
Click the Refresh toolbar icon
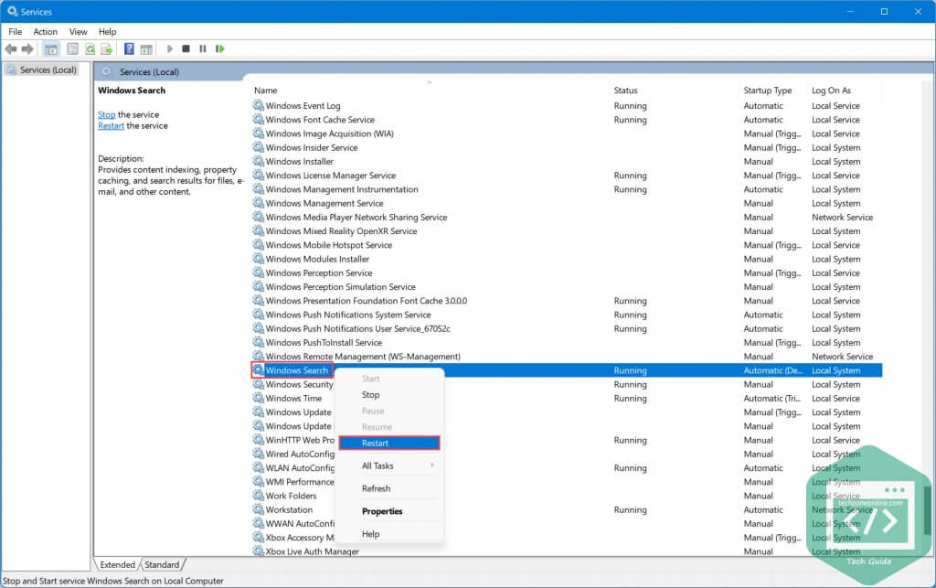point(91,48)
